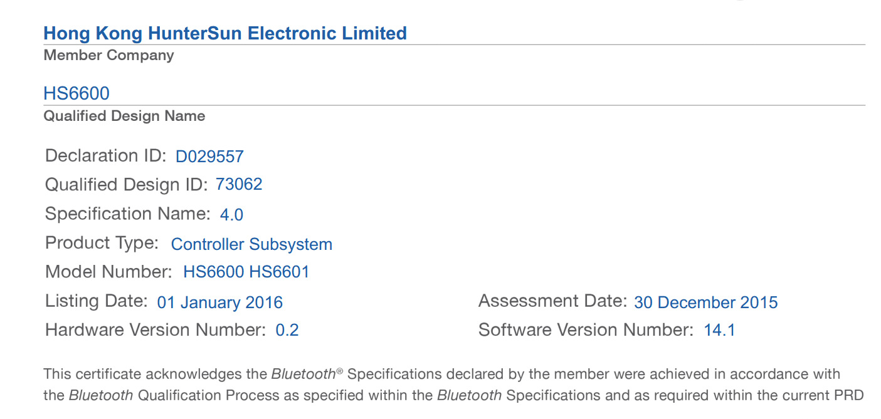881x419 pixels.
Task: Click the Hong Kong HunterSun Electronic Limited heading
Action: click(224, 33)
